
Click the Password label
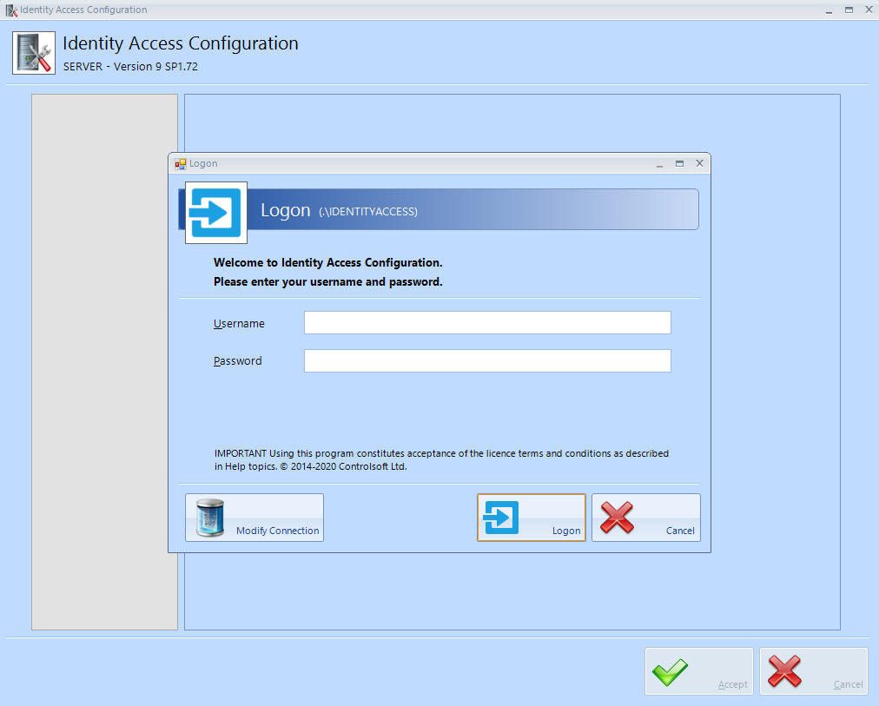[238, 361]
